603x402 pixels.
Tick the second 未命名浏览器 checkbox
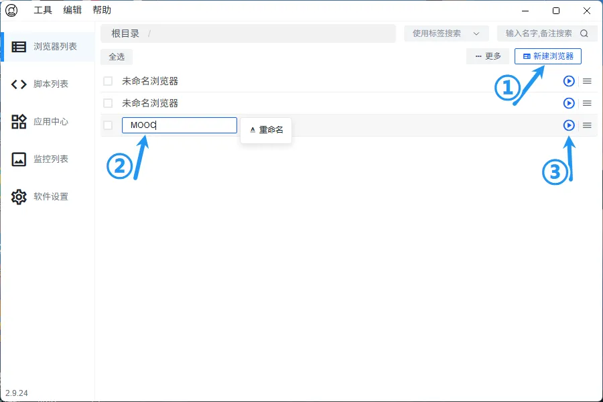tap(107, 103)
